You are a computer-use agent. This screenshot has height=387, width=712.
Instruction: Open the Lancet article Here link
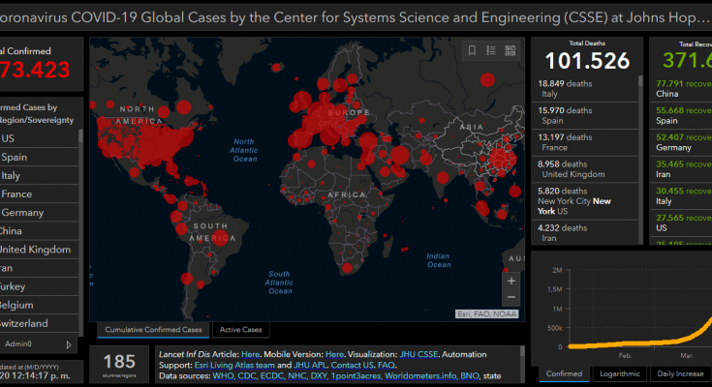pos(250,354)
